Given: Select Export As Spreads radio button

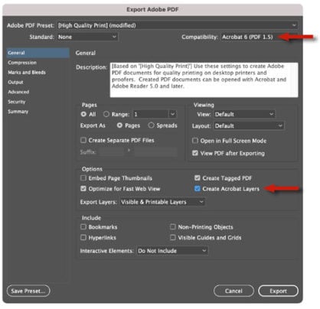Looking at the screenshot, I should [x=151, y=125].
